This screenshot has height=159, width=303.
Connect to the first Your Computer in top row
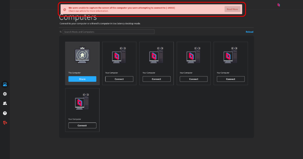[119, 79]
